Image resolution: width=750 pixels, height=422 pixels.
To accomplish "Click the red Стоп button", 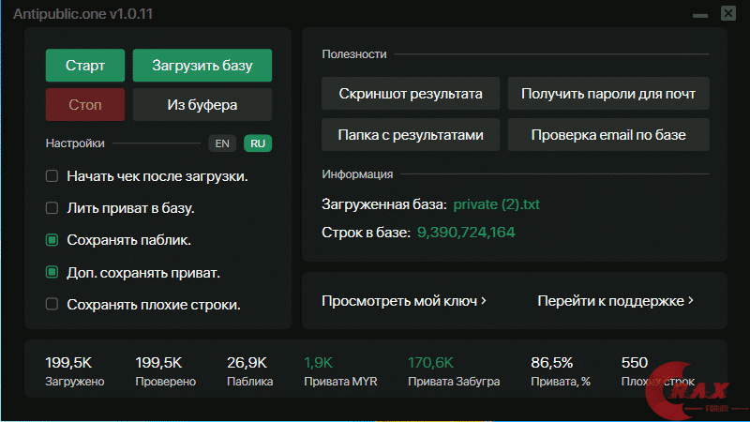I will coord(85,105).
